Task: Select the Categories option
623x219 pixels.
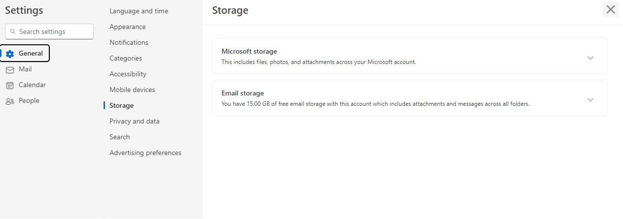Action: [126, 58]
